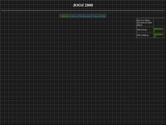166x125 pixels.
Task: Download flash player 10 for WIN 2000/xp
Action: pyautogui.click(x=158, y=35)
